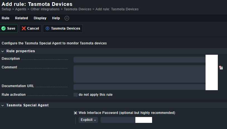The image size is (227, 129).
Task: Click the blue up-arrow Tasmota Devices icon
Action: point(47,28)
